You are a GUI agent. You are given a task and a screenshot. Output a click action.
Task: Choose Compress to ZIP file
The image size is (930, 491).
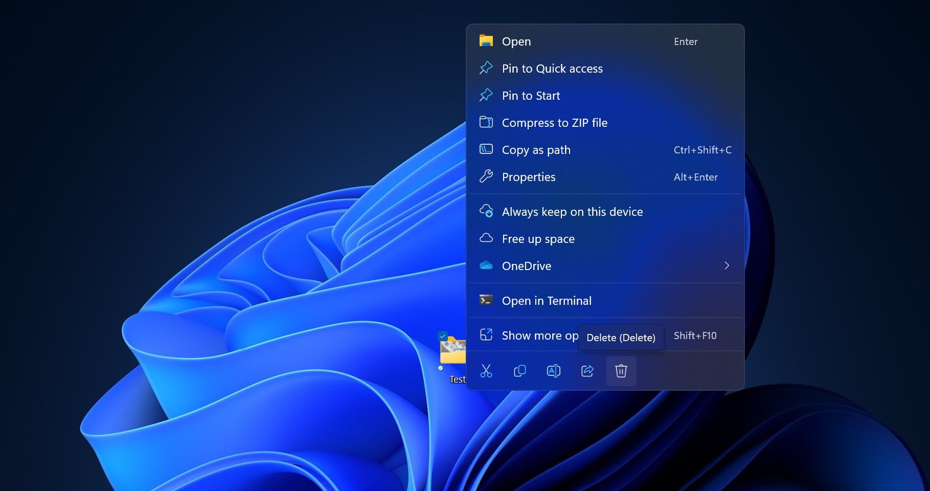point(554,123)
